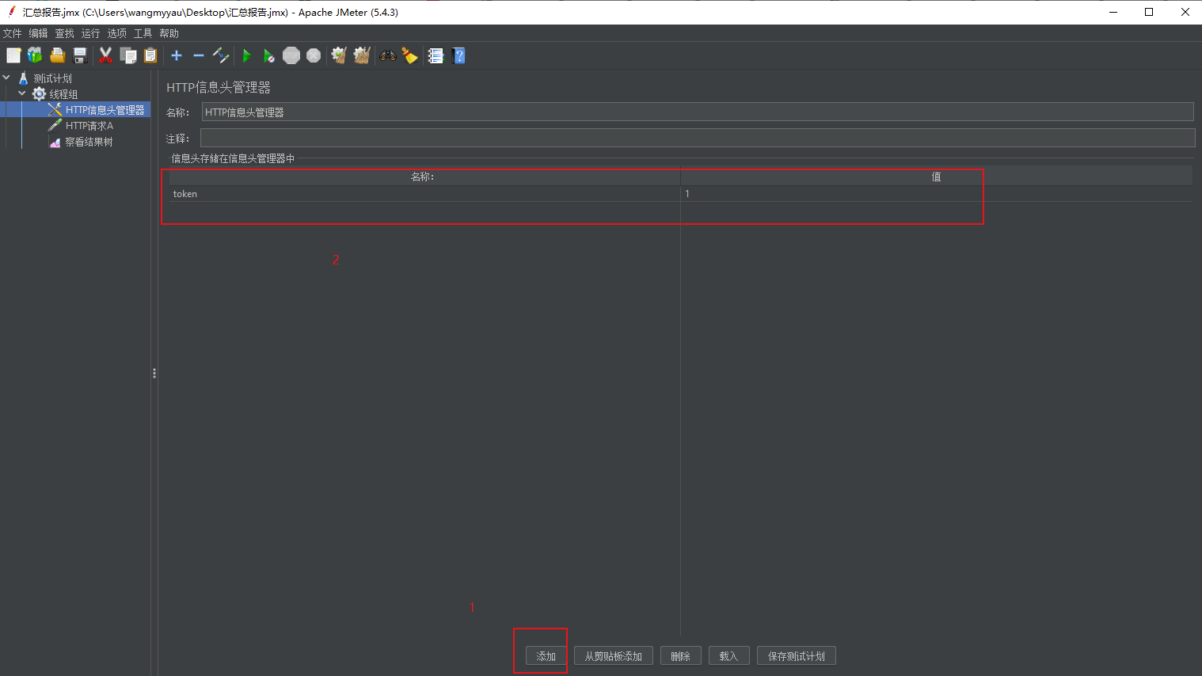Screen dimensions: 1202x676
Task: Start the test with green play icon
Action: [247, 55]
